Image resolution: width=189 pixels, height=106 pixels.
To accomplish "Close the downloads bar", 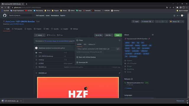I will [187, 101].
